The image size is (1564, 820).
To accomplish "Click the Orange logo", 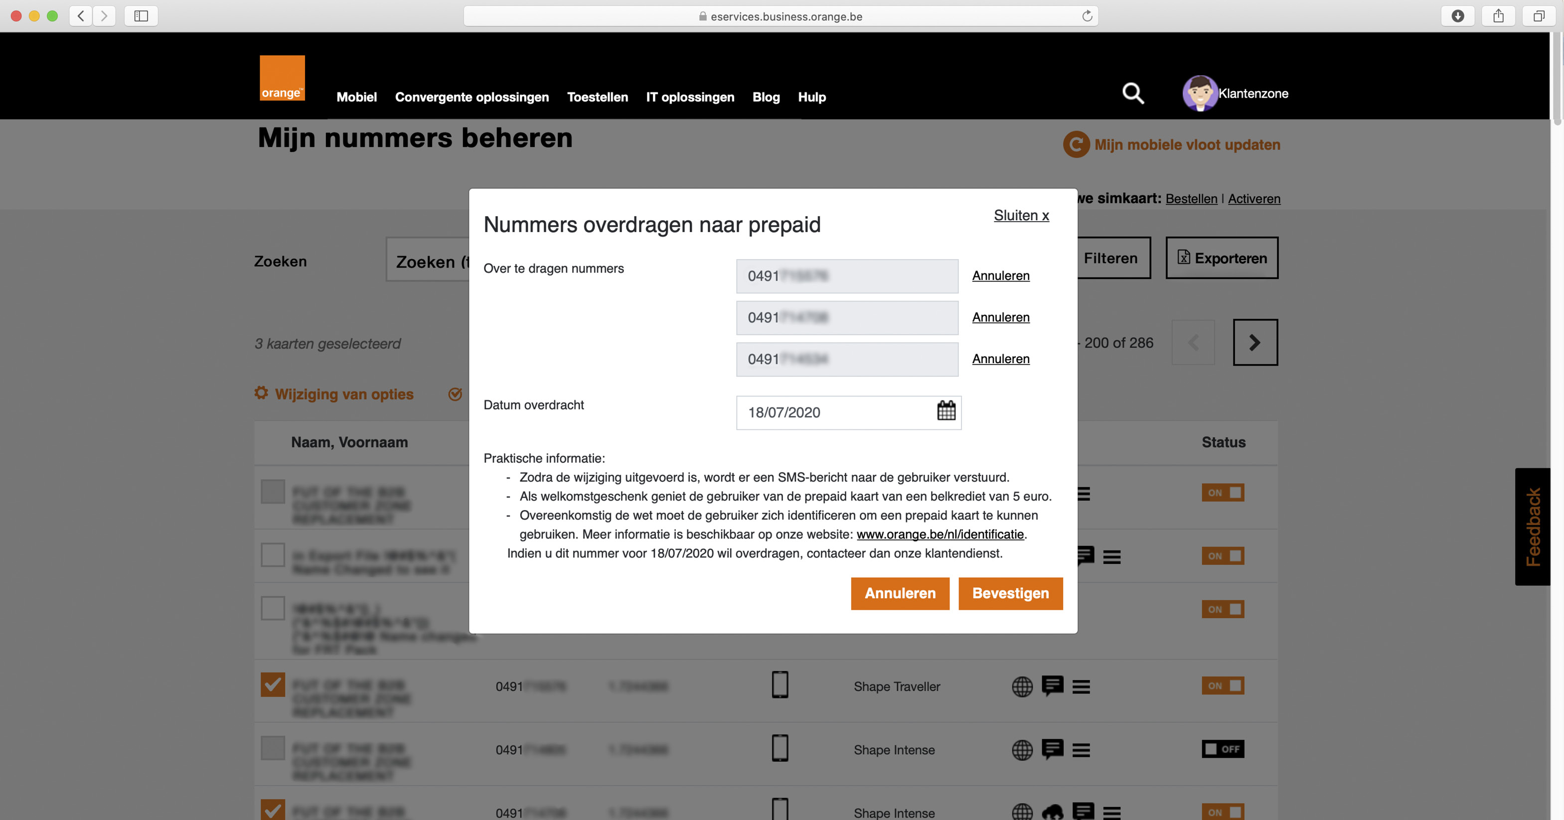I will click(282, 78).
